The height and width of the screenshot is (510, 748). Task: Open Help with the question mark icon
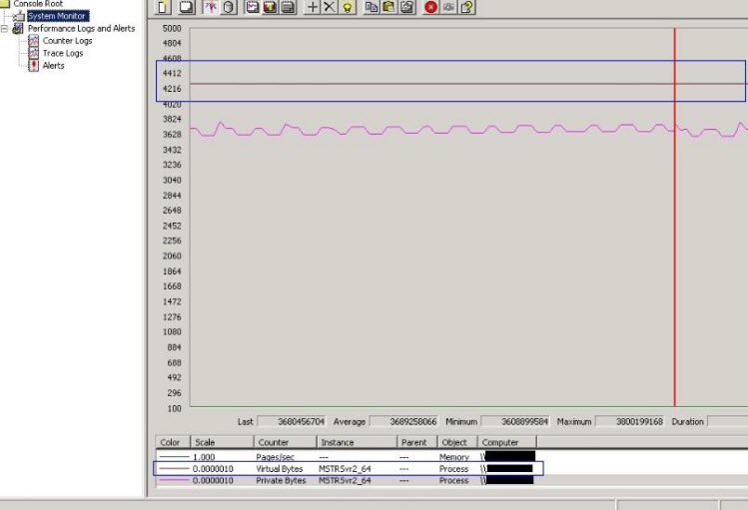(467, 7)
